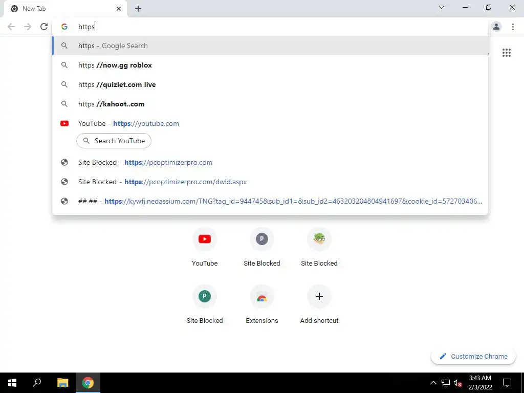The width and height of the screenshot is (524, 393).
Task: Click the browser back arrow
Action: [x=11, y=27]
